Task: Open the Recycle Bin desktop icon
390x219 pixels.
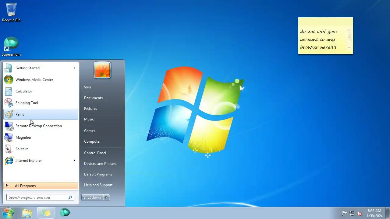Action: pyautogui.click(x=11, y=12)
